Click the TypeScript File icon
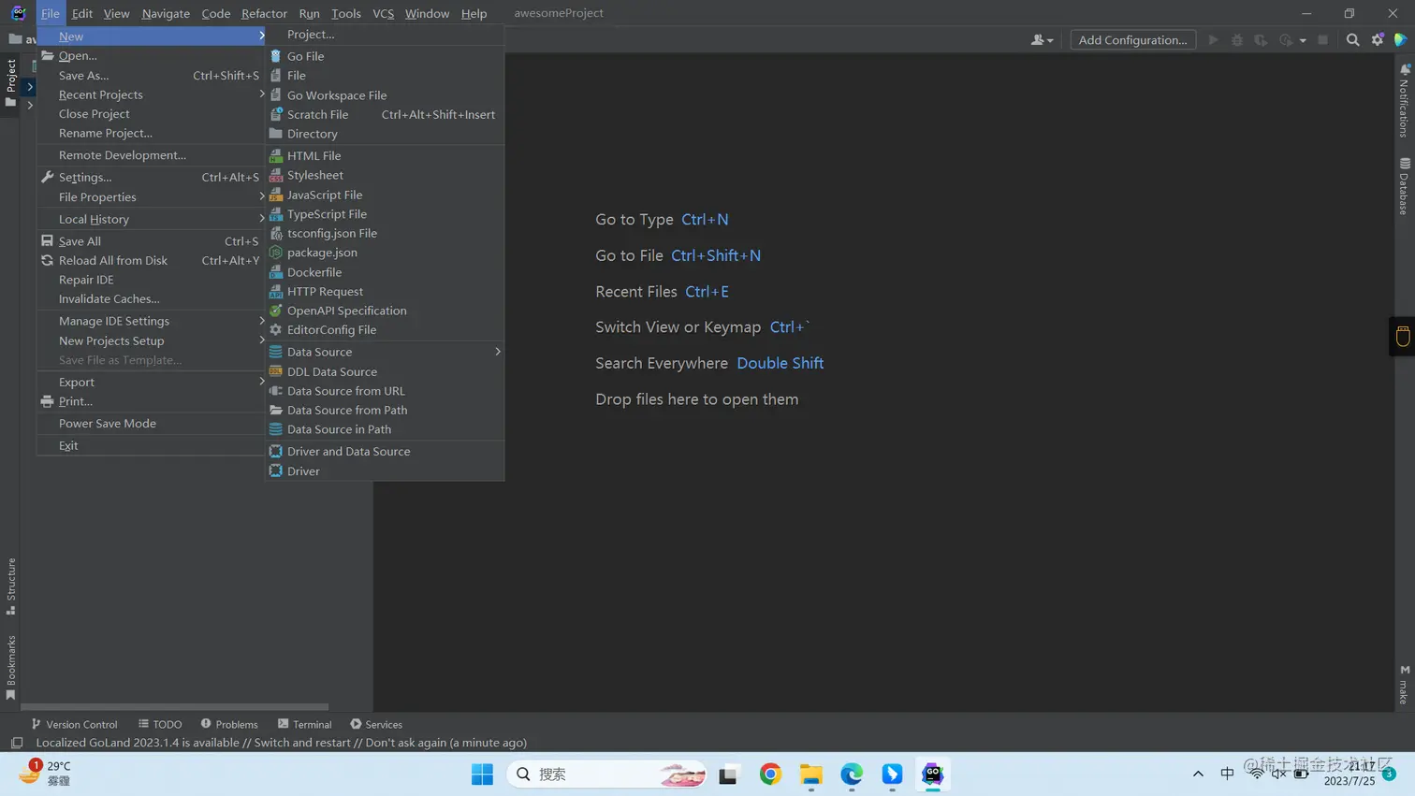The width and height of the screenshot is (1415, 796). (x=275, y=214)
